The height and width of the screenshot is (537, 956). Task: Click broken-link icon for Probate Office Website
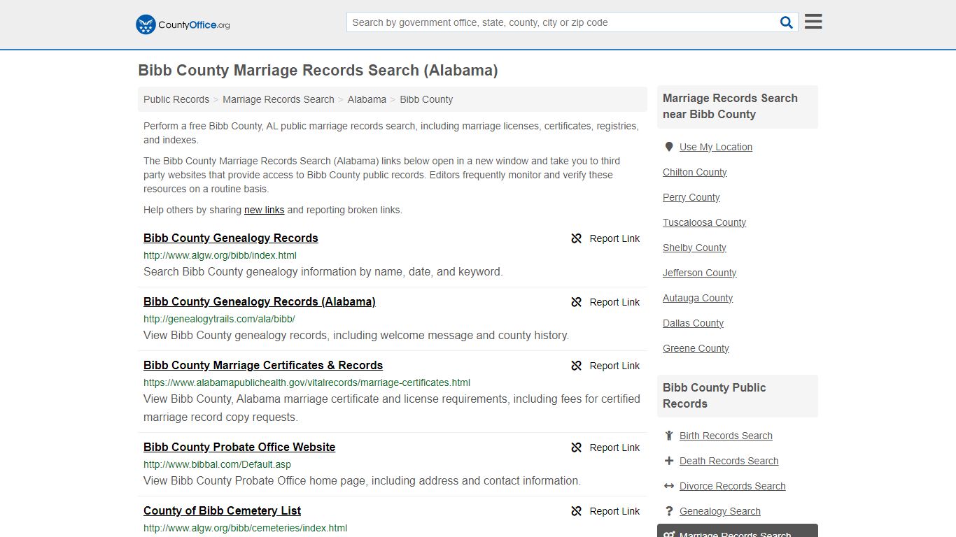point(577,447)
